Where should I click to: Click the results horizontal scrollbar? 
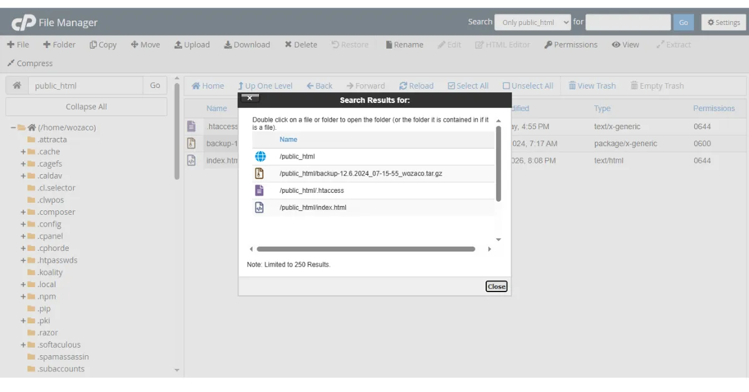point(366,249)
